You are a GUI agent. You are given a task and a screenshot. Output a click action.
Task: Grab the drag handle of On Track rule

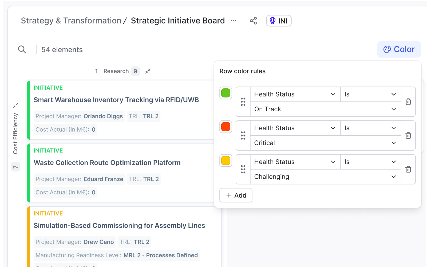[243, 102]
